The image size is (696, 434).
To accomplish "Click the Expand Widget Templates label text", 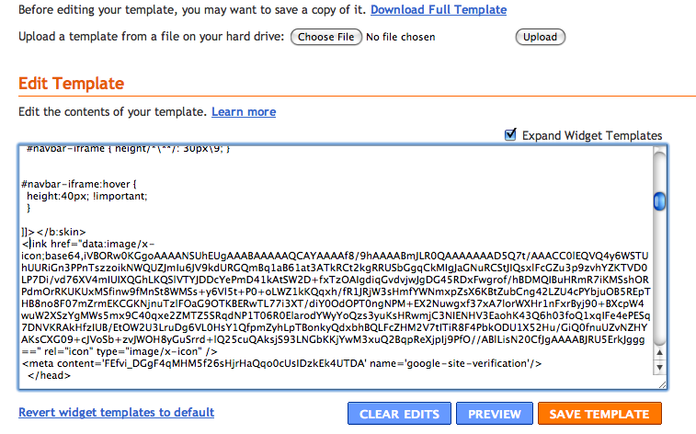I will (x=592, y=136).
